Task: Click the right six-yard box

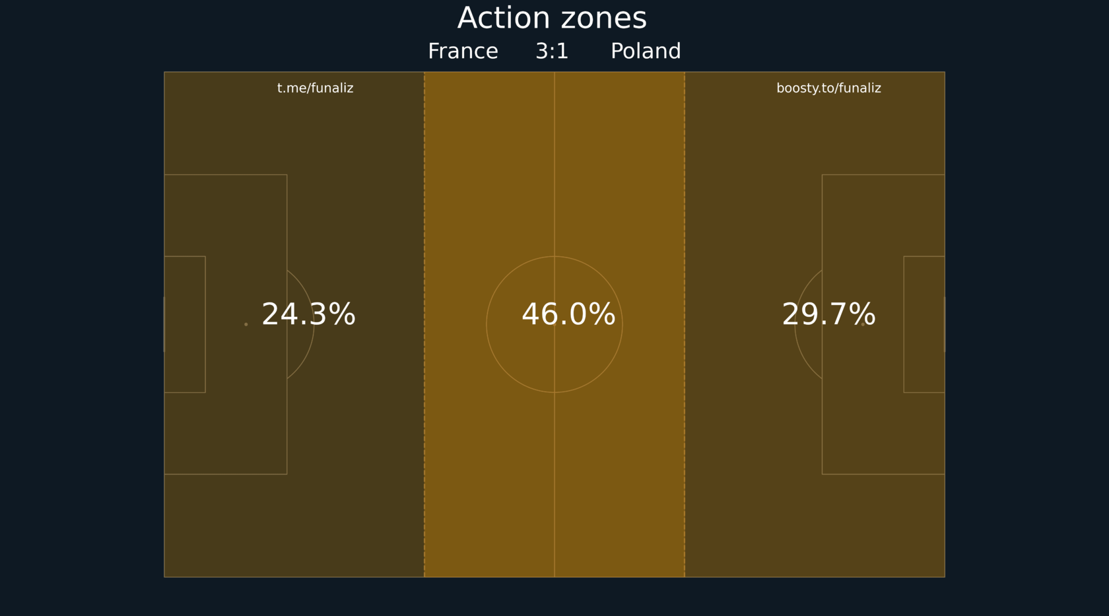Action: pos(924,357)
